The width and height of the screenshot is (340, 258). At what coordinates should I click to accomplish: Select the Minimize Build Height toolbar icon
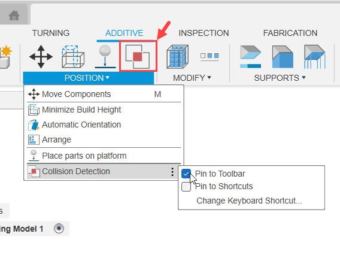pos(73,57)
